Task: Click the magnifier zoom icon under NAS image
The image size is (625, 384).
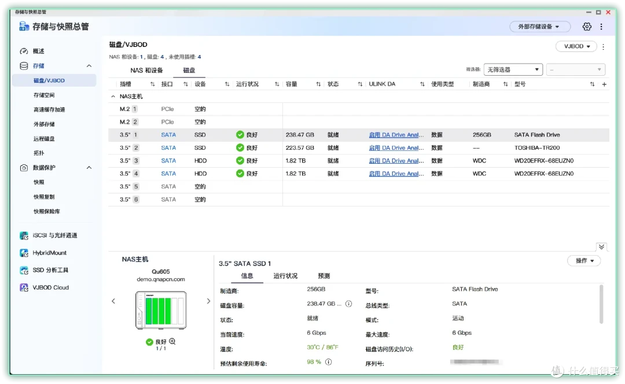Action: point(172,341)
